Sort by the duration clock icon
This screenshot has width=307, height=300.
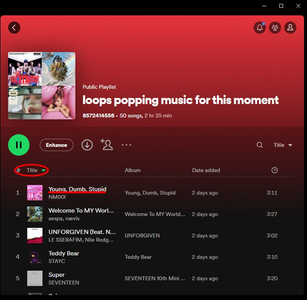pyautogui.click(x=275, y=170)
